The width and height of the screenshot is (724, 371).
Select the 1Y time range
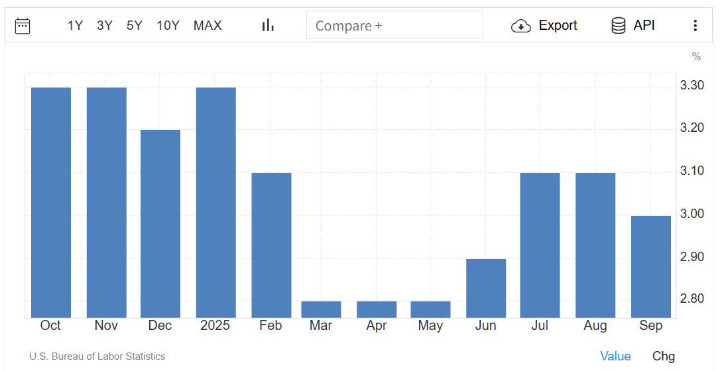[x=75, y=26]
